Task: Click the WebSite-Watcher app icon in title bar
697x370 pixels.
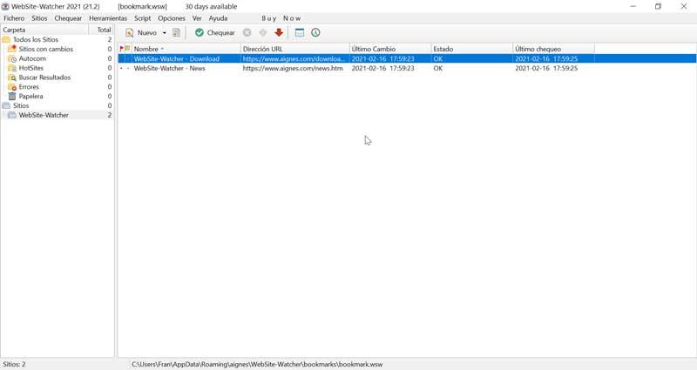Action: (5, 7)
